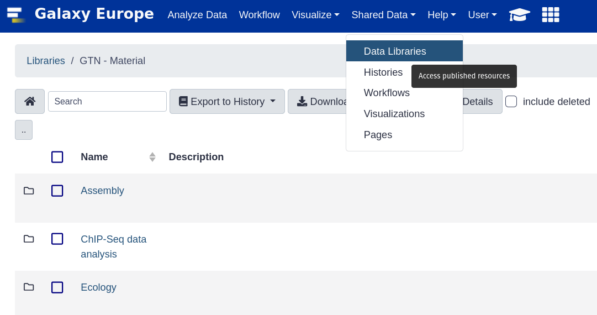597x315 pixels.
Task: Select Visualizations from Shared Data menu
Action: pyautogui.click(x=404, y=113)
